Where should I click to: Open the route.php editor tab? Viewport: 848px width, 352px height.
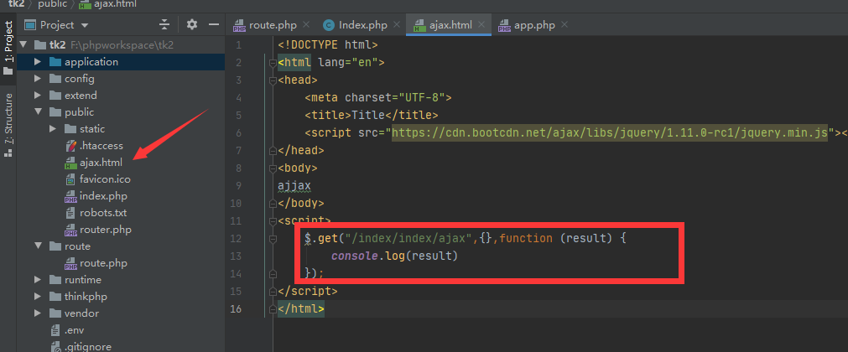[272, 25]
